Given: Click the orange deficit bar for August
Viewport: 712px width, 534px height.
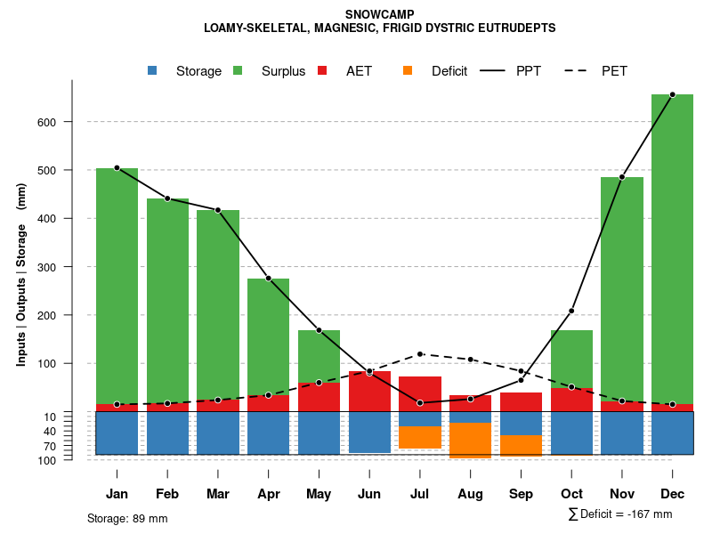Looking at the screenshot, I should click(470, 440).
